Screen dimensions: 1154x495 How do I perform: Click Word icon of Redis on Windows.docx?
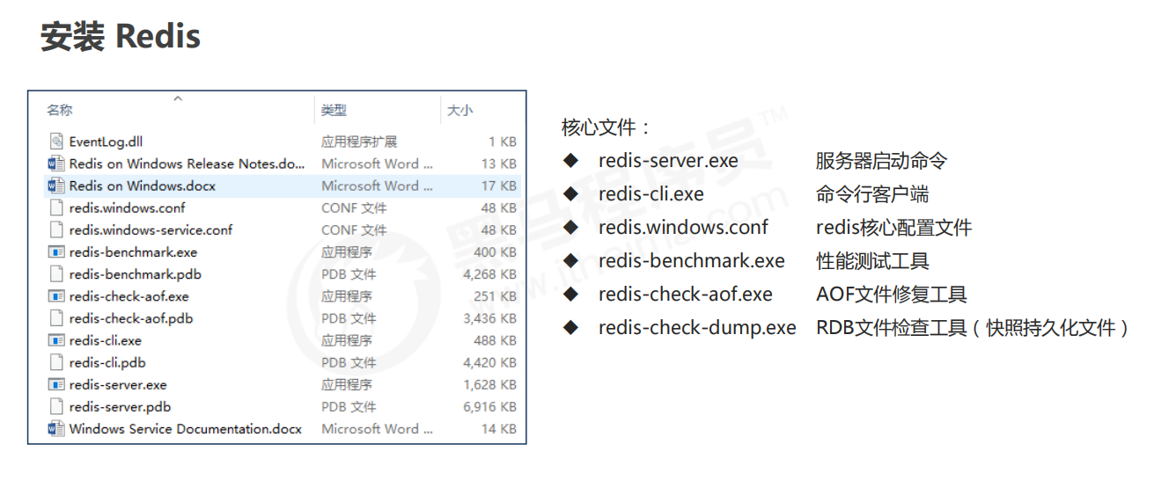click(56, 186)
